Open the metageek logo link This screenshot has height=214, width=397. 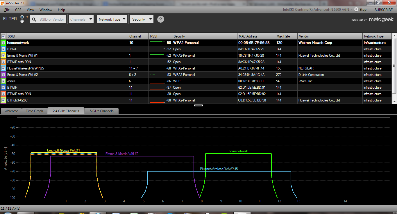coord(381,19)
